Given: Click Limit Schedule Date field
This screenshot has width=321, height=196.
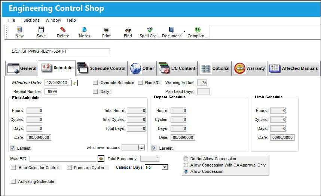Looking at the screenshot, I should pos(282,137).
